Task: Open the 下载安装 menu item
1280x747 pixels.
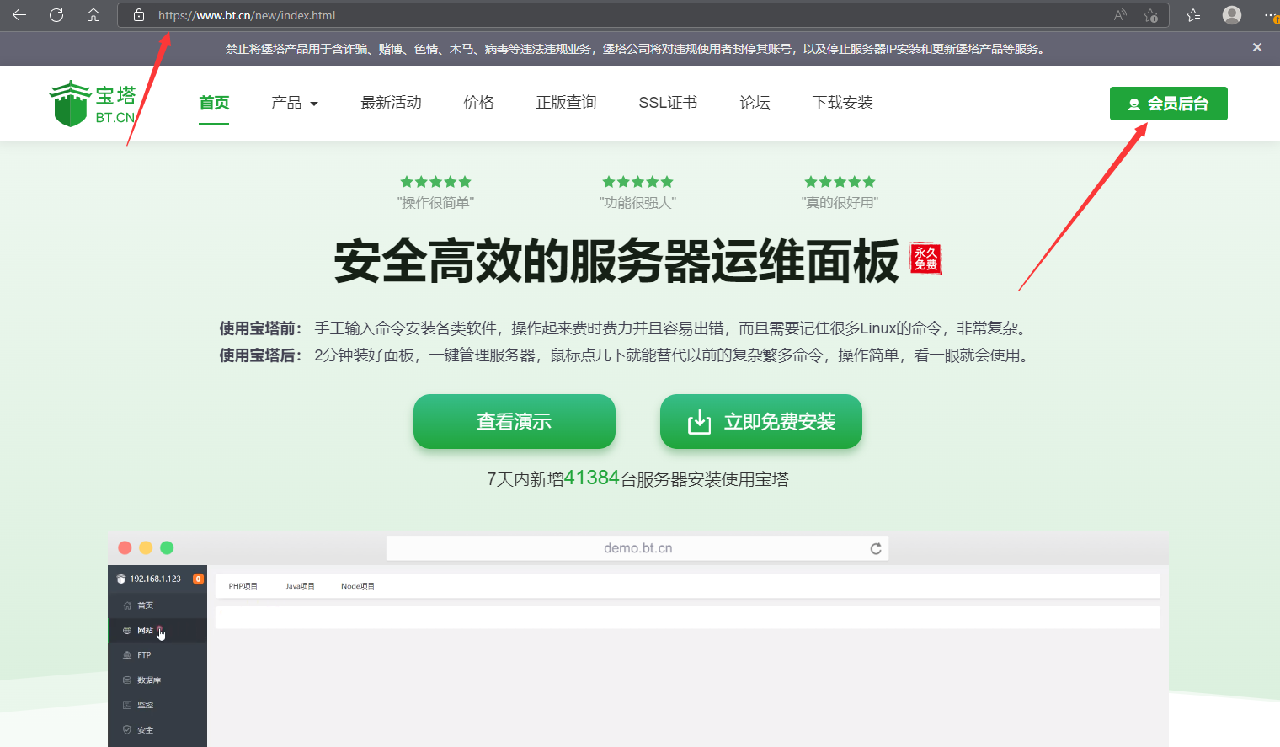Action: tap(842, 103)
